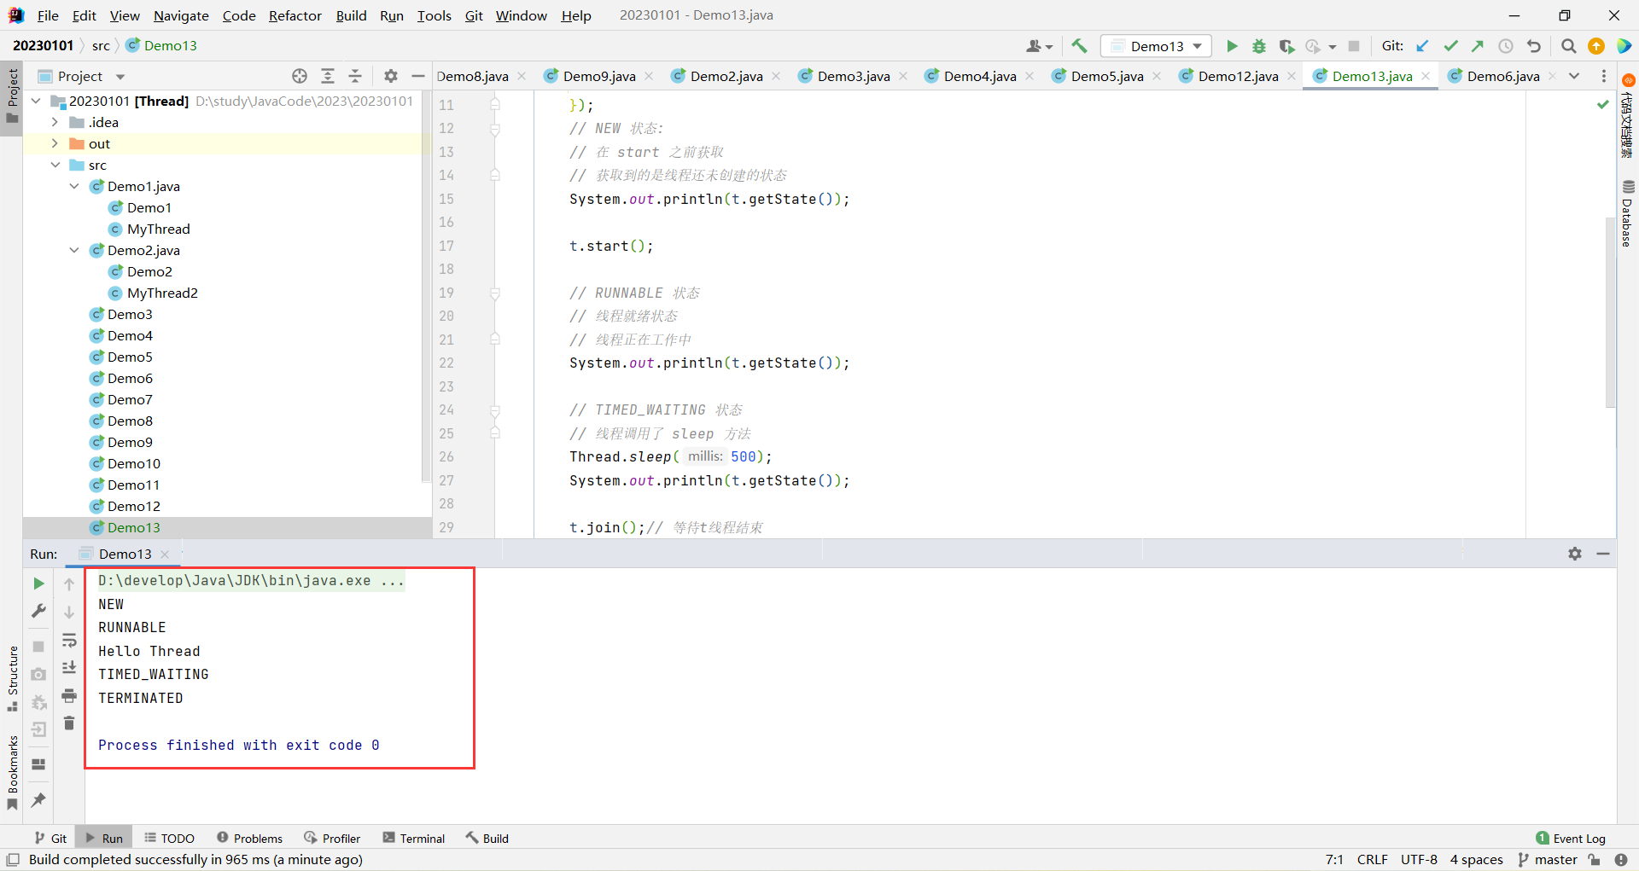1639x871 pixels.
Task: Click Collapse All in Project panel
Action: [355, 76]
